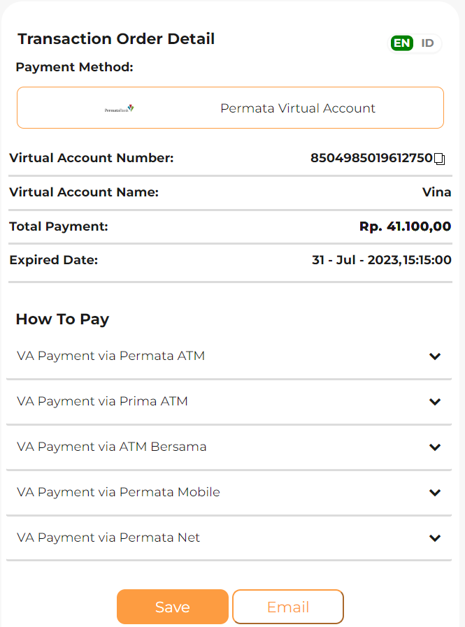
Task: Click the Permata Bank logo
Action: pos(119,108)
